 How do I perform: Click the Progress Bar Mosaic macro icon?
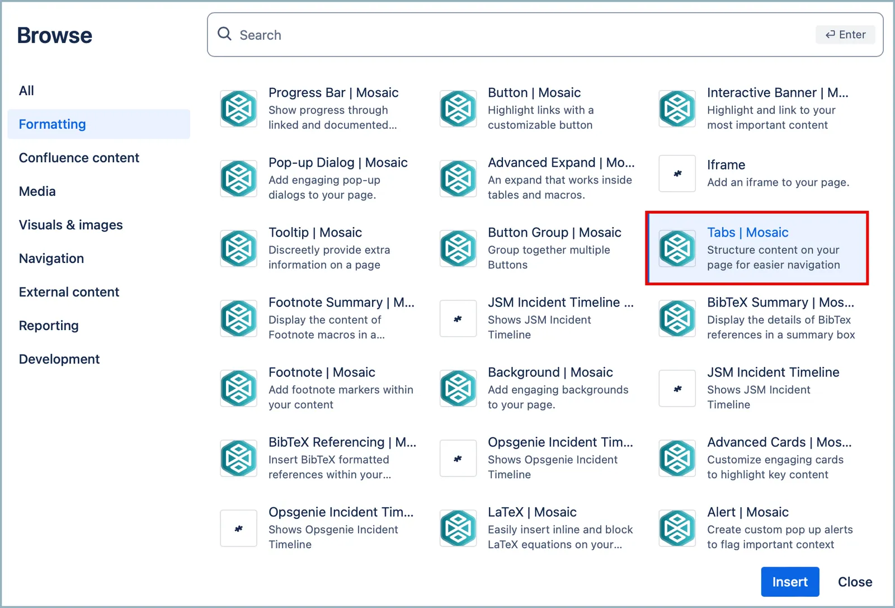(x=239, y=109)
